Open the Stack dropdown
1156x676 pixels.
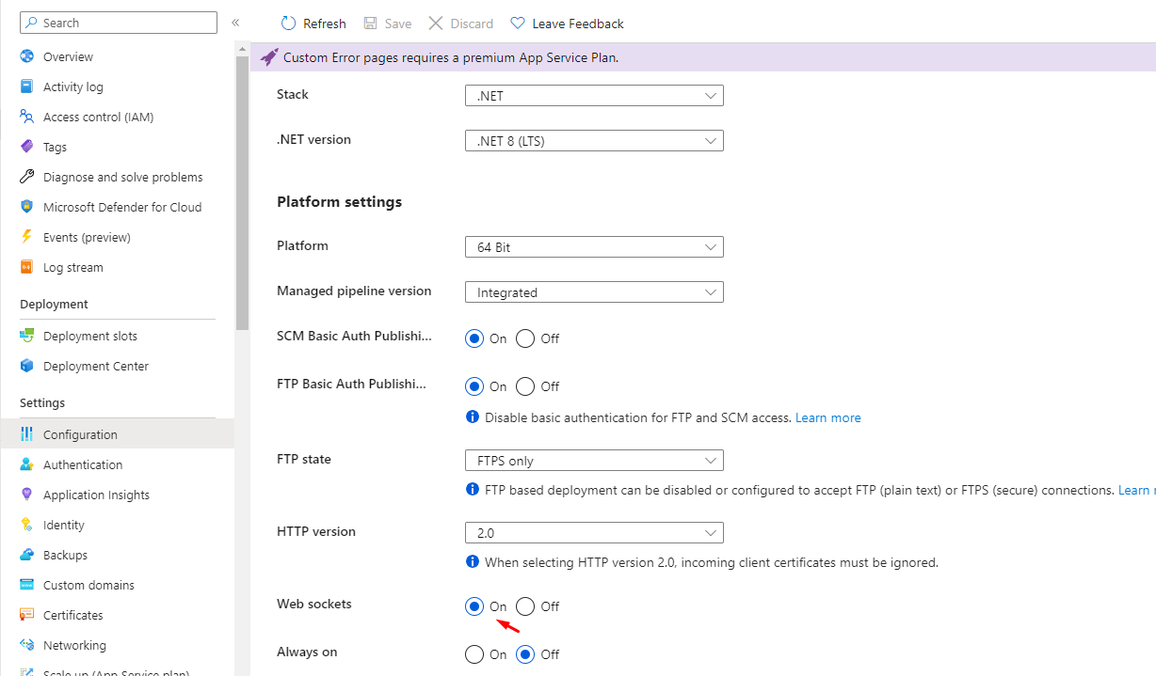tap(594, 95)
